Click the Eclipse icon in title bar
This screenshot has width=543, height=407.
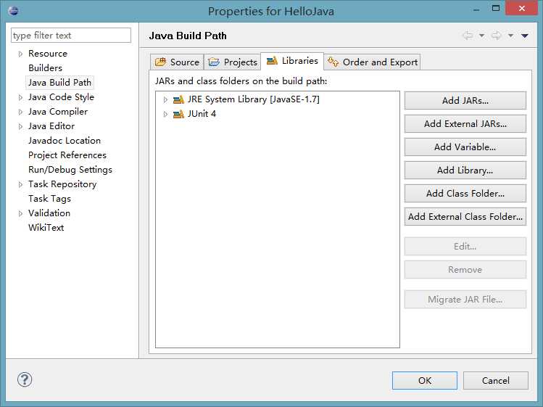[14, 10]
